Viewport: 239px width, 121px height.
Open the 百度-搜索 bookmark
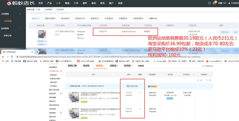(16, 61)
